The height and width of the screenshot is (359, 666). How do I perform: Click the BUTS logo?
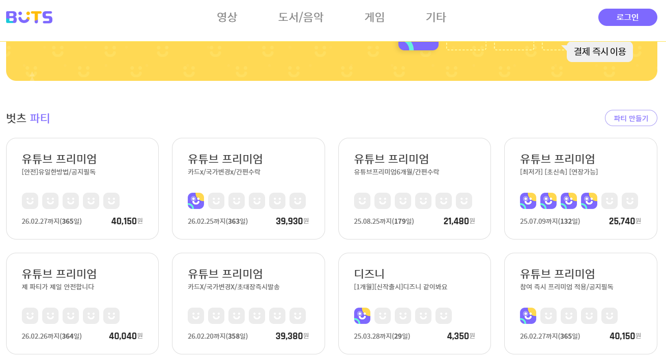pos(29,17)
